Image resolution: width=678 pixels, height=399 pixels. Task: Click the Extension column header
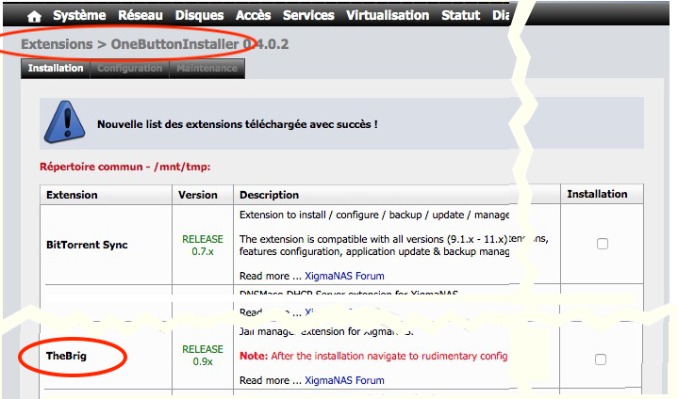(x=72, y=195)
